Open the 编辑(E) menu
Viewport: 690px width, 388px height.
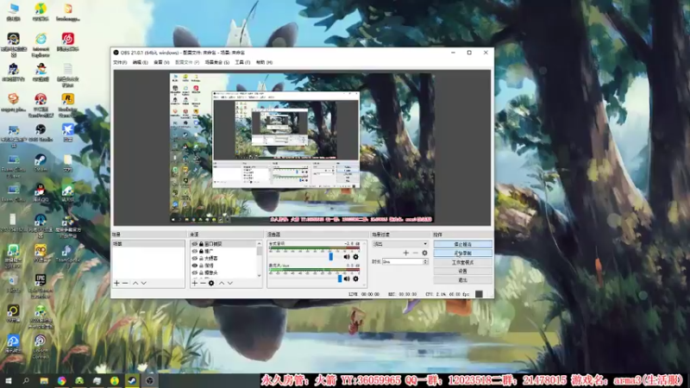[x=141, y=62]
